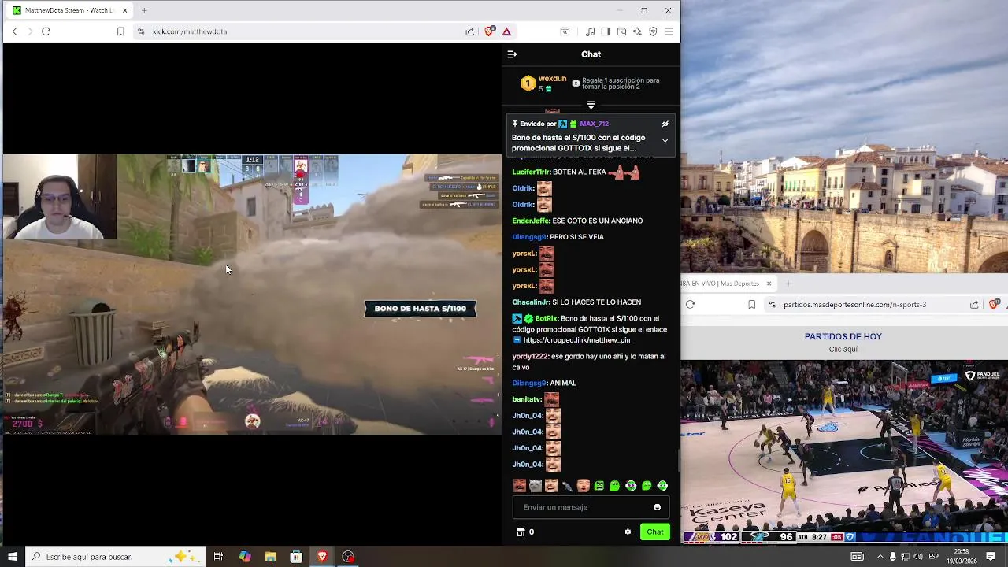Open Brave Shields lion icon in Kick window
The height and width of the screenshot is (567, 1008).
(490, 31)
